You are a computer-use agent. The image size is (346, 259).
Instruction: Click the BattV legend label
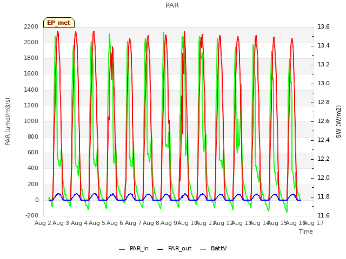pyautogui.click(x=218, y=248)
